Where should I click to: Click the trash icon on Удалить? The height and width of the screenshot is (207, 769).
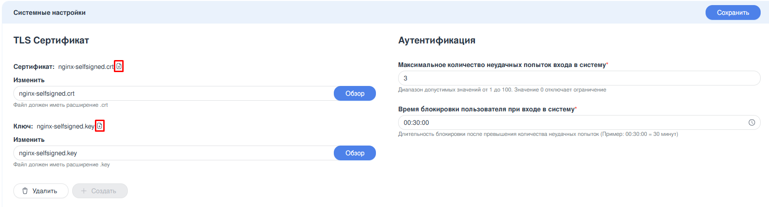pos(25,191)
